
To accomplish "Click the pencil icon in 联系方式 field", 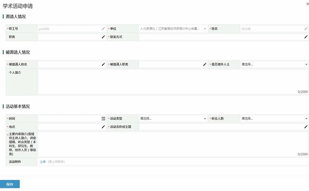I will point(306,37).
